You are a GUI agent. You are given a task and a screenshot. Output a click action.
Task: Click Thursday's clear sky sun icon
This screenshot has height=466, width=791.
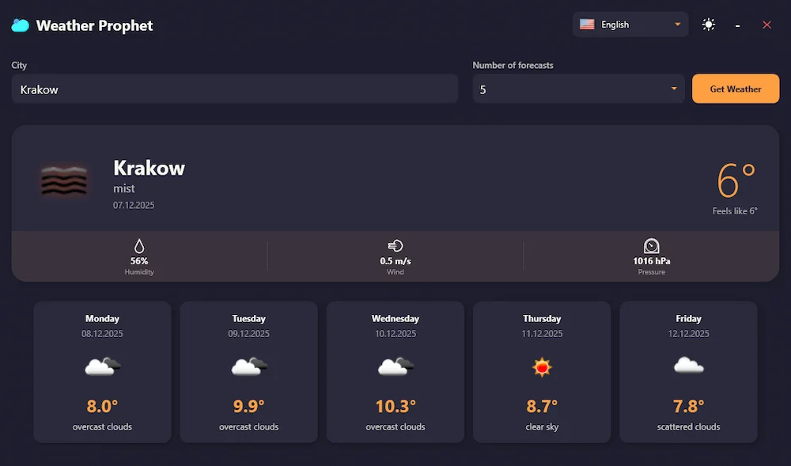click(541, 366)
